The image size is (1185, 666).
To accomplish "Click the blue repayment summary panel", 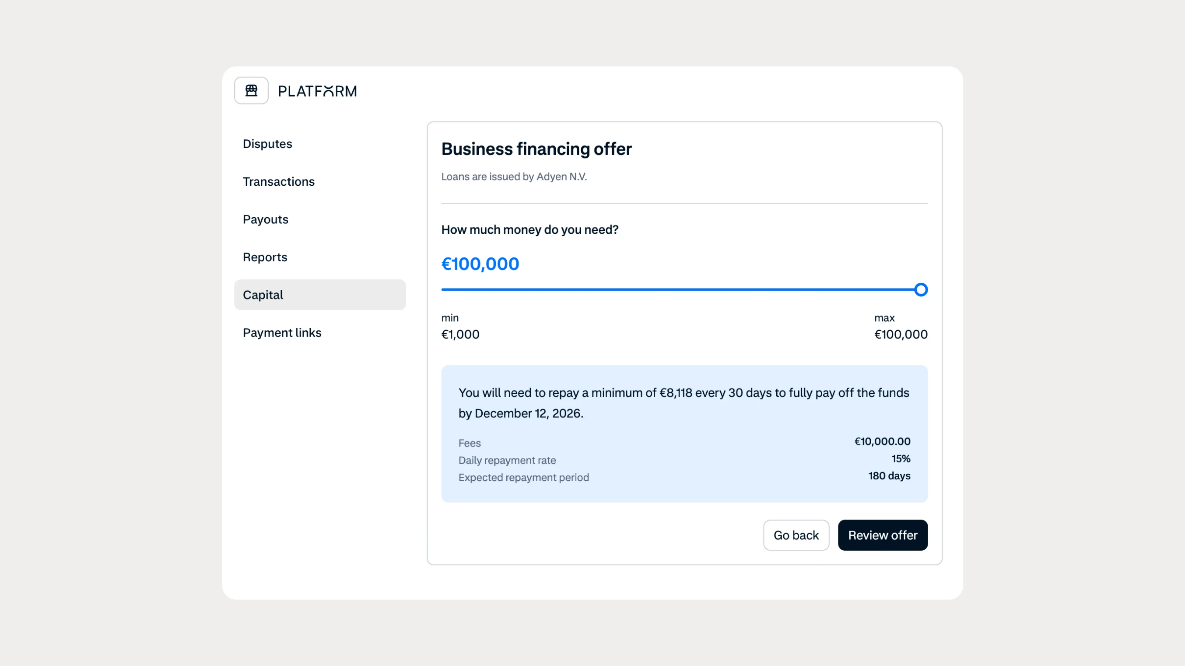I will [684, 434].
